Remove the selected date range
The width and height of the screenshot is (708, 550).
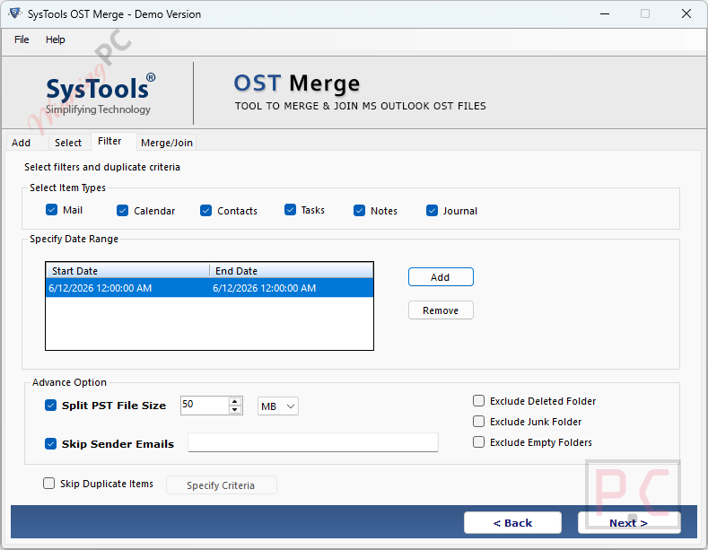click(x=441, y=310)
